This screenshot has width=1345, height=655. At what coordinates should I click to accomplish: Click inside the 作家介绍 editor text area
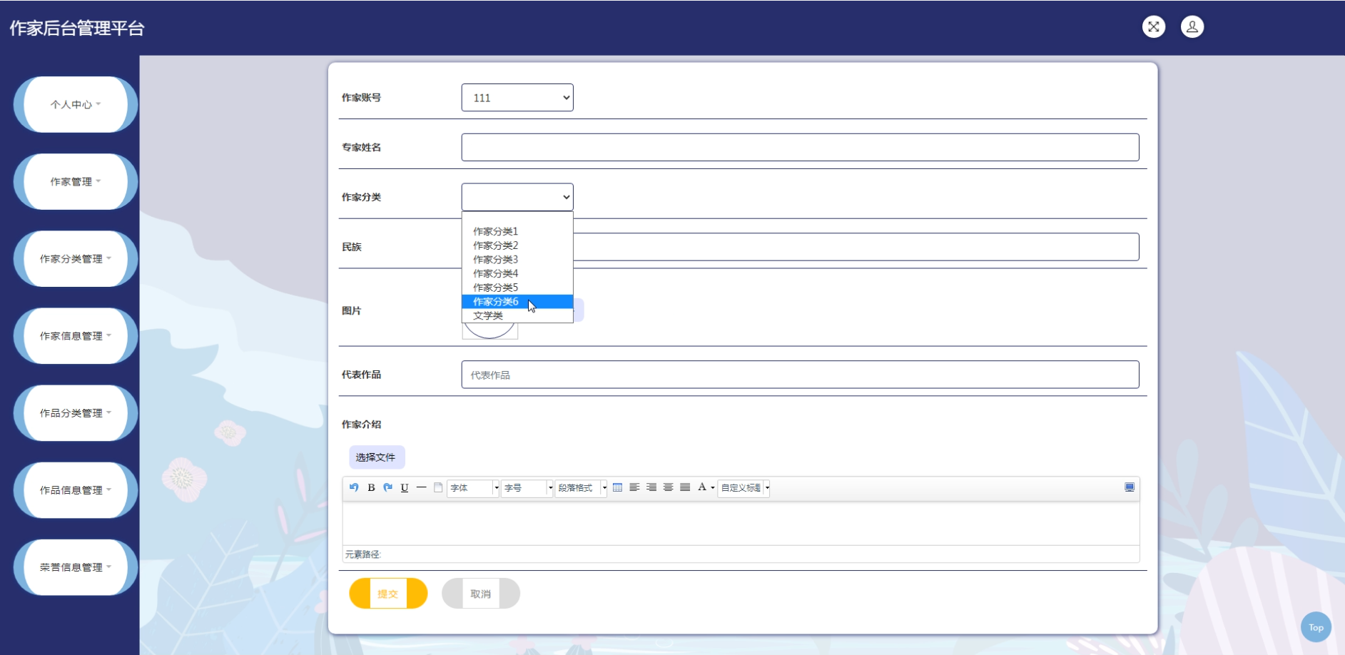pos(741,523)
